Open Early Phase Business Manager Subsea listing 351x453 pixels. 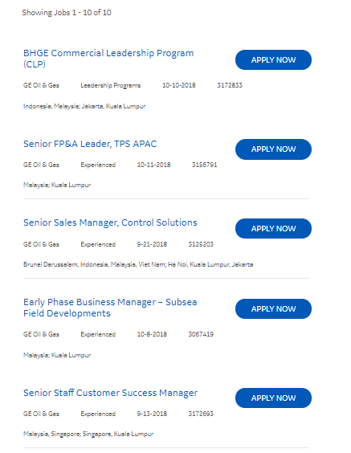[x=110, y=308]
